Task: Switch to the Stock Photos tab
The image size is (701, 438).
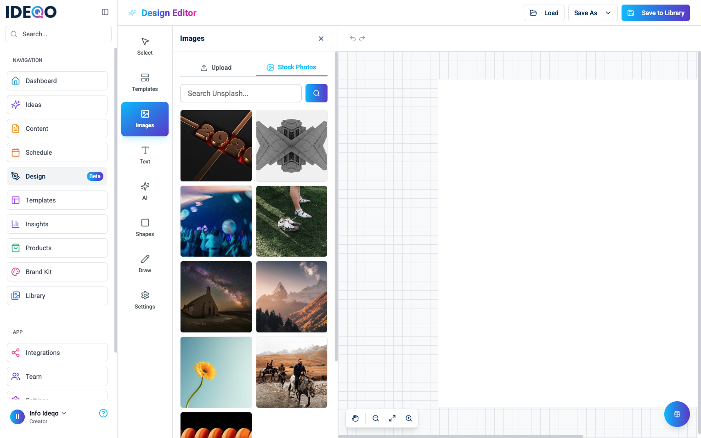Action: pyautogui.click(x=292, y=67)
